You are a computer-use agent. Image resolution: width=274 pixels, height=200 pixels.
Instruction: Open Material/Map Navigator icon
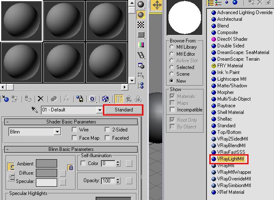[141, 85]
